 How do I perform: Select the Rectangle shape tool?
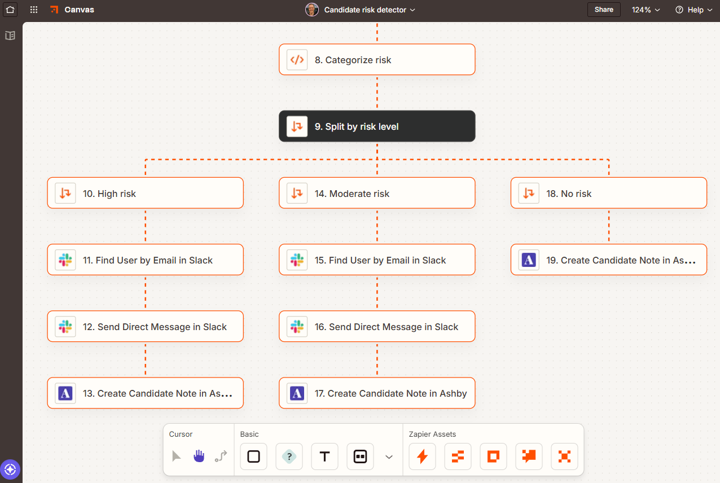click(x=253, y=456)
